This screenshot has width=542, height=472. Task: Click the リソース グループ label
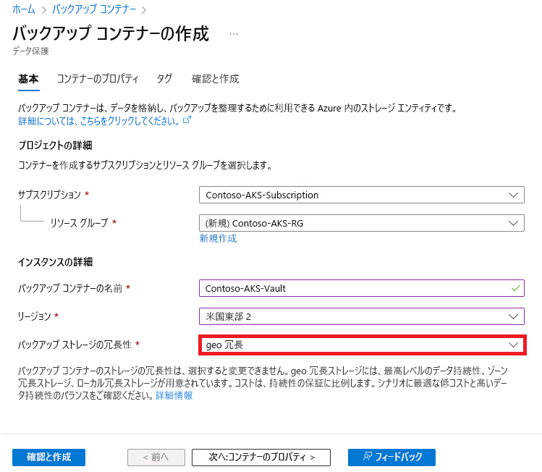click(79, 223)
